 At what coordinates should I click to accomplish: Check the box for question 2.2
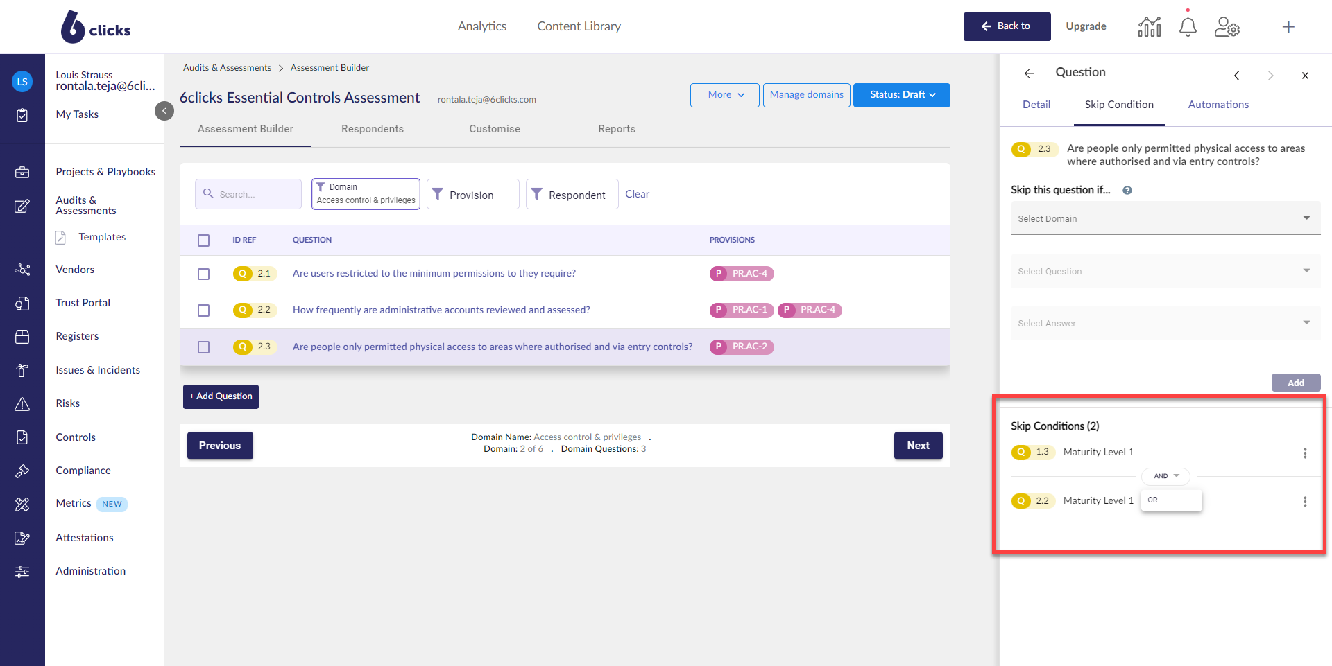(x=203, y=310)
